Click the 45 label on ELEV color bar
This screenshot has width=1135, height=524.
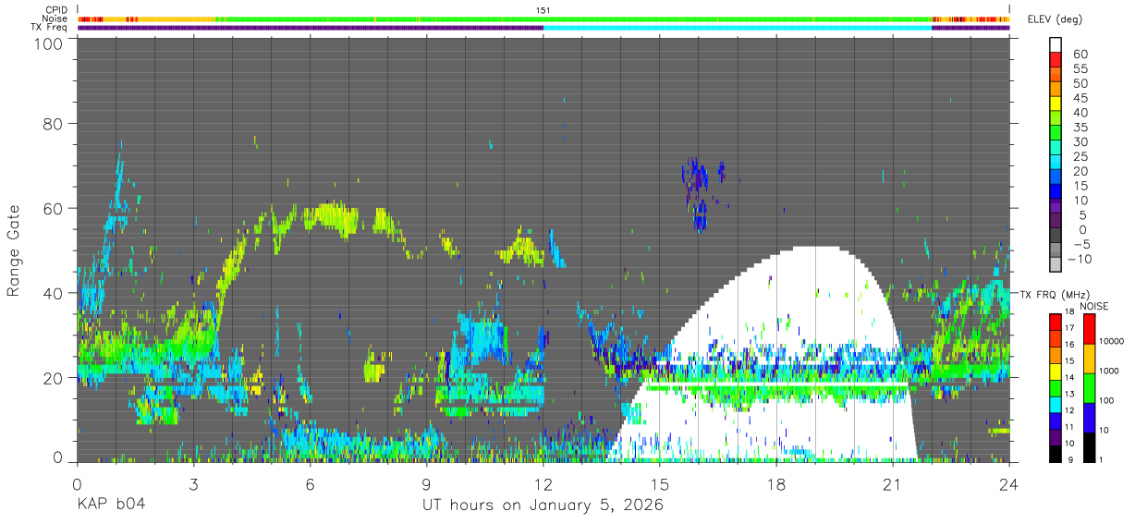click(x=1080, y=98)
